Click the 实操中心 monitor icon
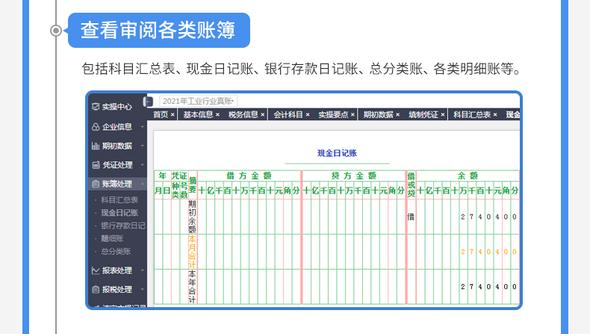590x334 pixels. [x=96, y=107]
